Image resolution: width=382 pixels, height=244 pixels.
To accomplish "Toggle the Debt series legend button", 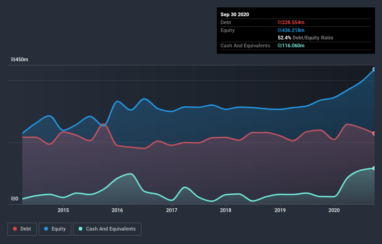I will (22, 229).
